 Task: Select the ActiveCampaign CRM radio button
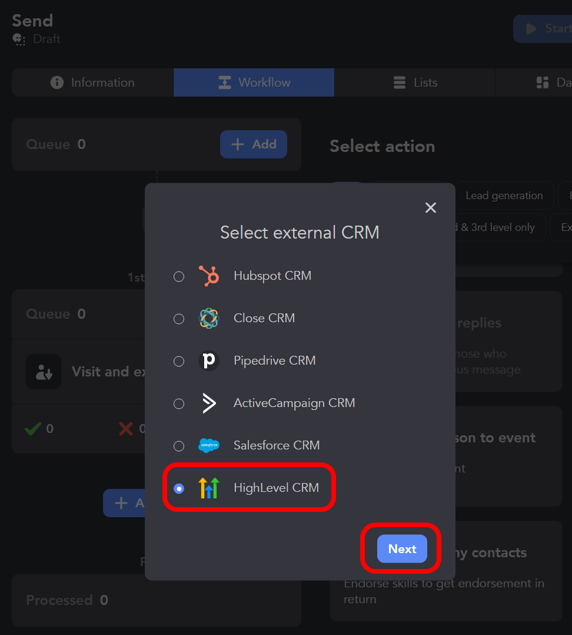tap(179, 404)
